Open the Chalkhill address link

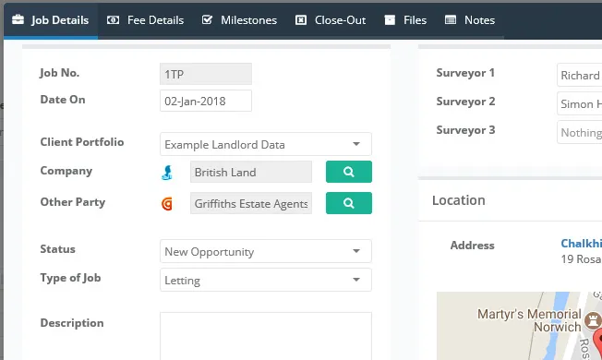tap(582, 244)
